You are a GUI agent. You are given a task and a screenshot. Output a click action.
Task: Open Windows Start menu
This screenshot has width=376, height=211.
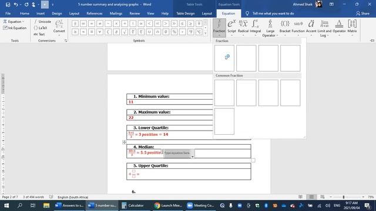pos(6,206)
